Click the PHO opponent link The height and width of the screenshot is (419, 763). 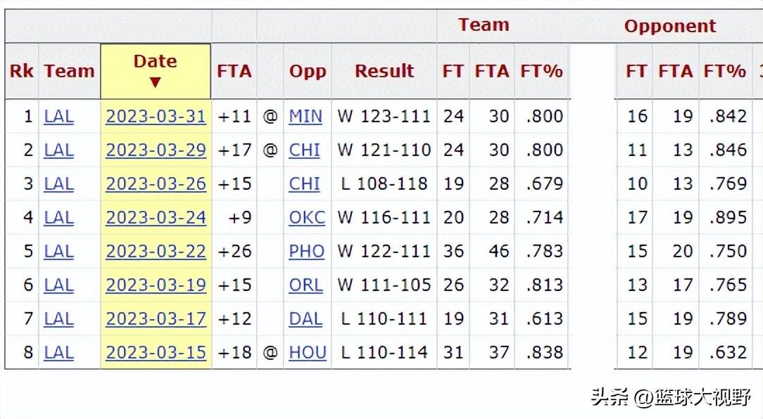tap(307, 251)
